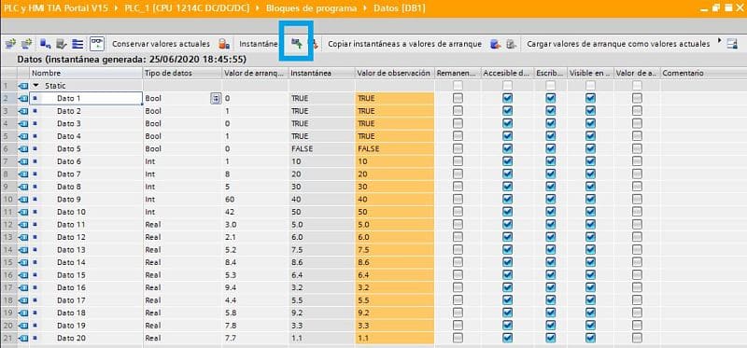Image resolution: width=747 pixels, height=348 pixels.
Task: Toggle Visible en checkbox in Static row
Action: tap(590, 86)
